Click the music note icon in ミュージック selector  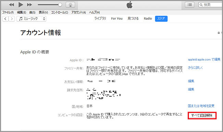coord(21,19)
